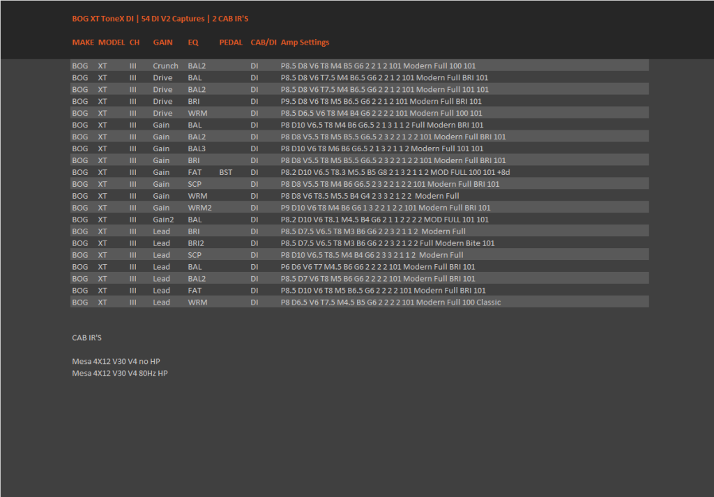This screenshot has width=714, height=497.
Task: Click the amp settings starting "P8.5 D10 V6 T8 M5"
Action: click(383, 291)
